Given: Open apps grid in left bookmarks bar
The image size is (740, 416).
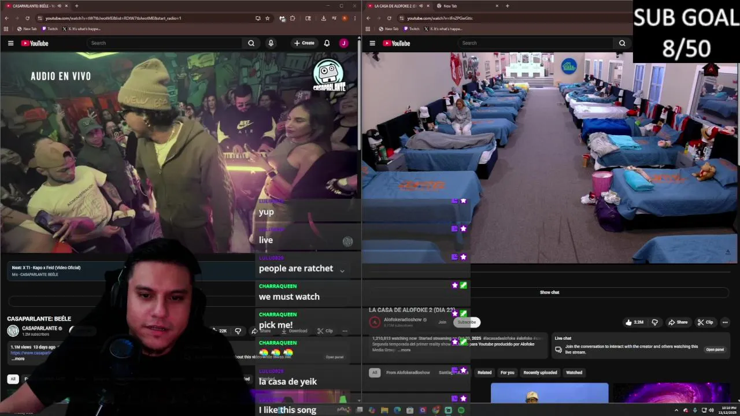Looking at the screenshot, I should pyautogui.click(x=6, y=29).
